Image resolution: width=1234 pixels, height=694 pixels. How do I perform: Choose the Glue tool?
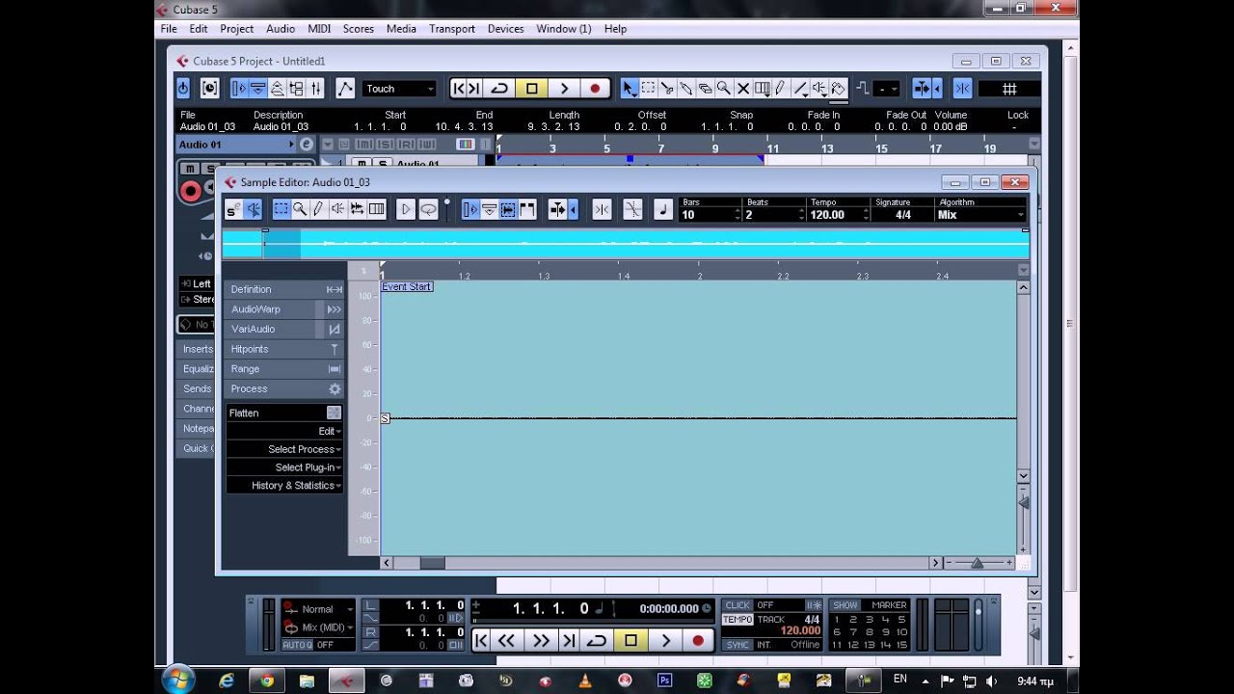pos(685,89)
